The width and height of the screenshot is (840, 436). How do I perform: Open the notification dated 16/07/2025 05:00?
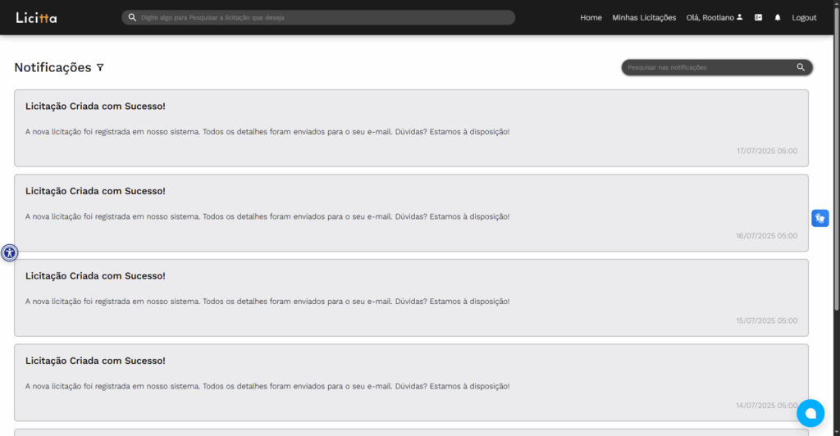click(411, 213)
